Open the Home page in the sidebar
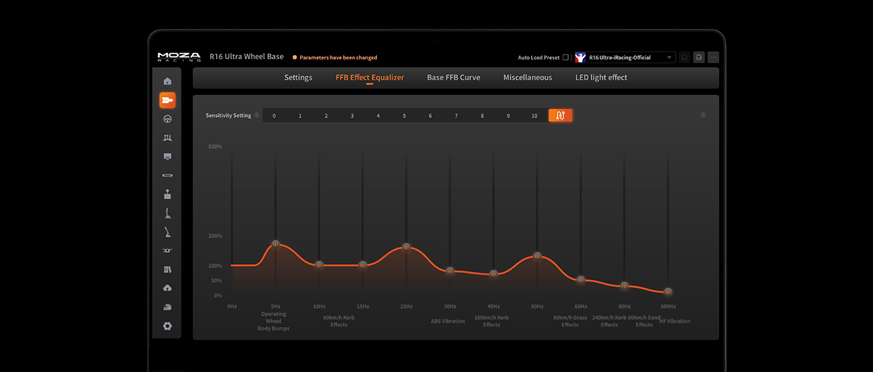The image size is (873, 372). pyautogui.click(x=167, y=81)
